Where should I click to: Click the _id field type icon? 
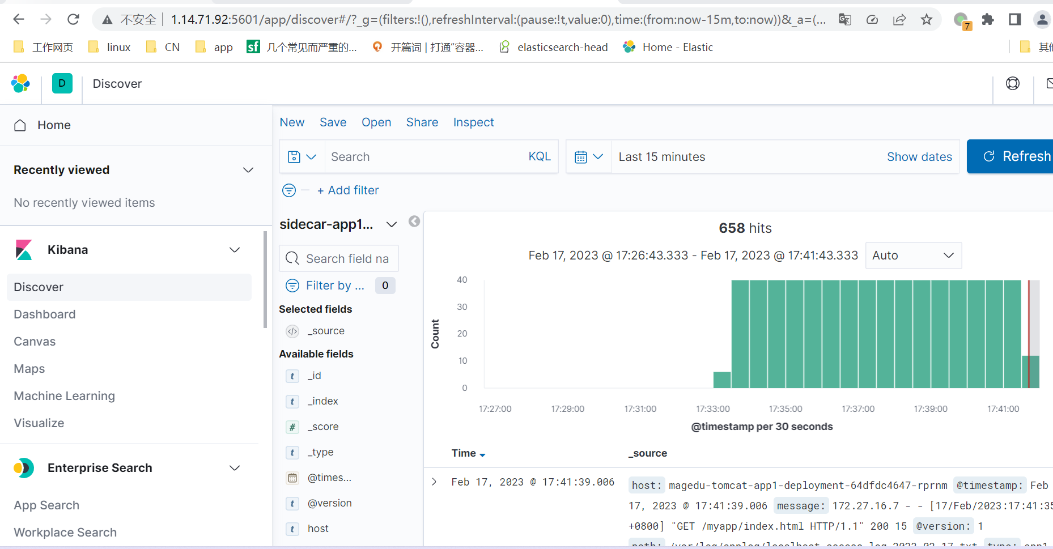click(292, 376)
